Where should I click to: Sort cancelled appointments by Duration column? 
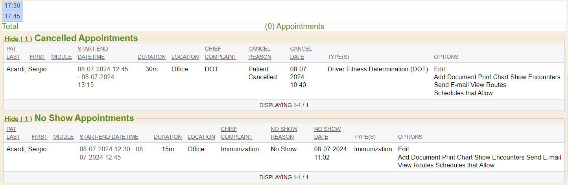coord(151,57)
